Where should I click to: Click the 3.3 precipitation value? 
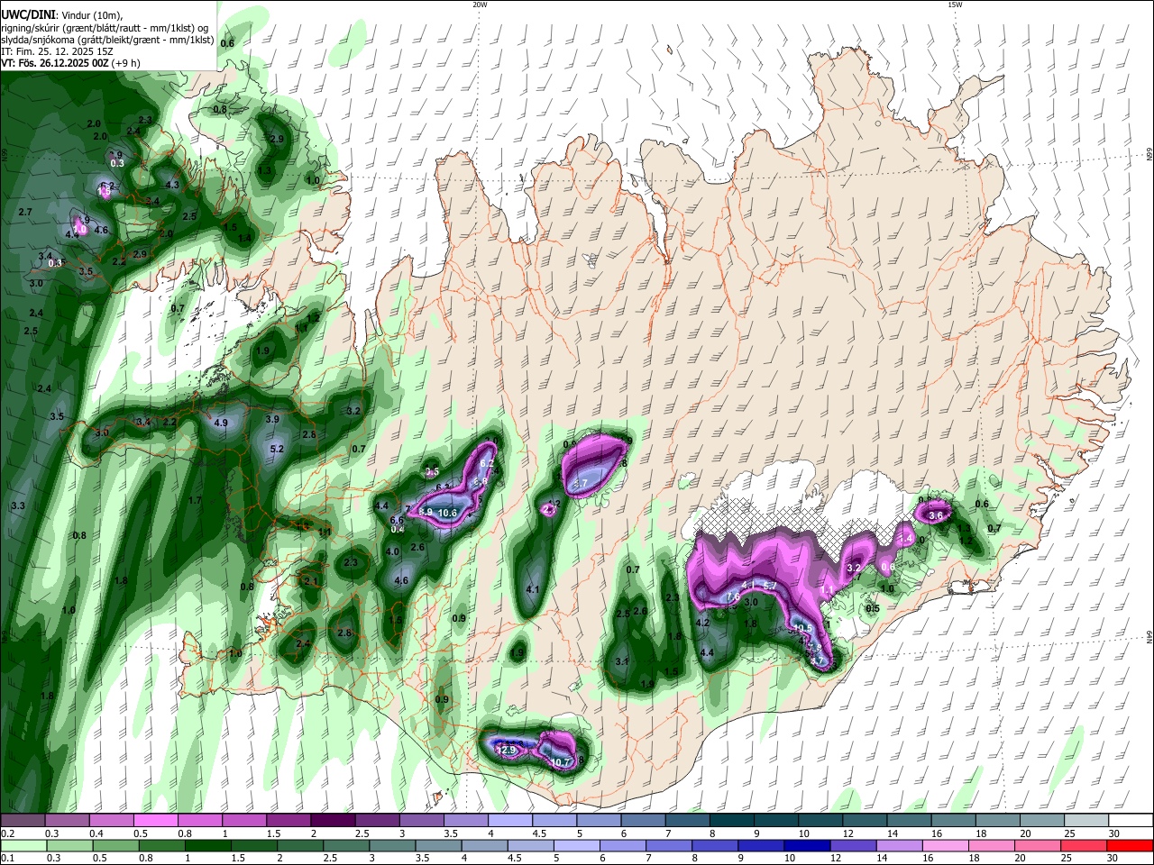[18, 506]
